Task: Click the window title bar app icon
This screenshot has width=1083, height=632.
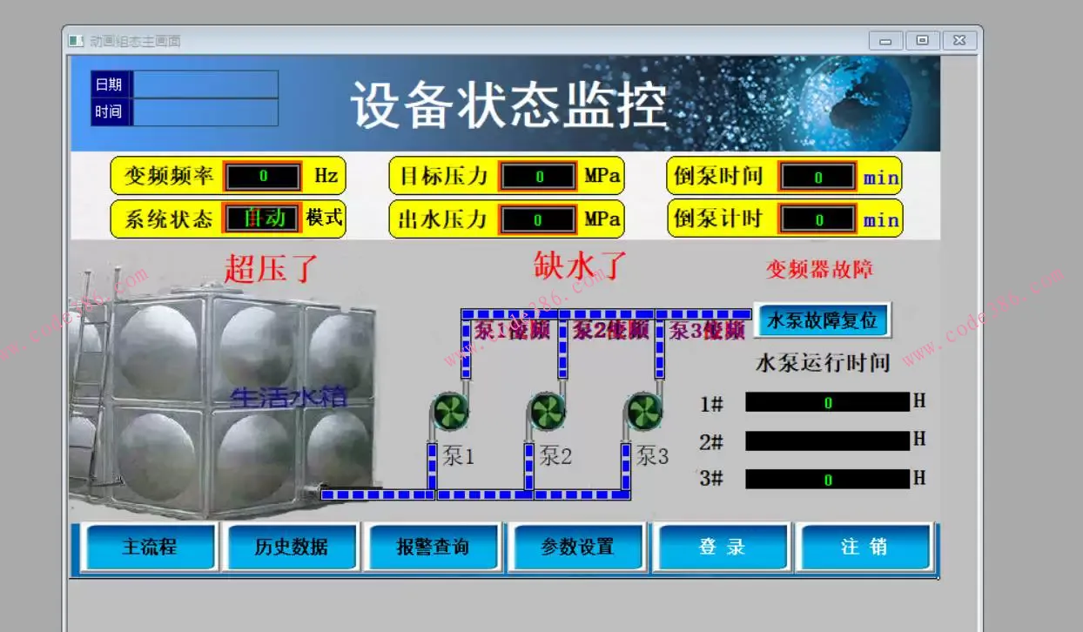Action: pyautogui.click(x=76, y=41)
